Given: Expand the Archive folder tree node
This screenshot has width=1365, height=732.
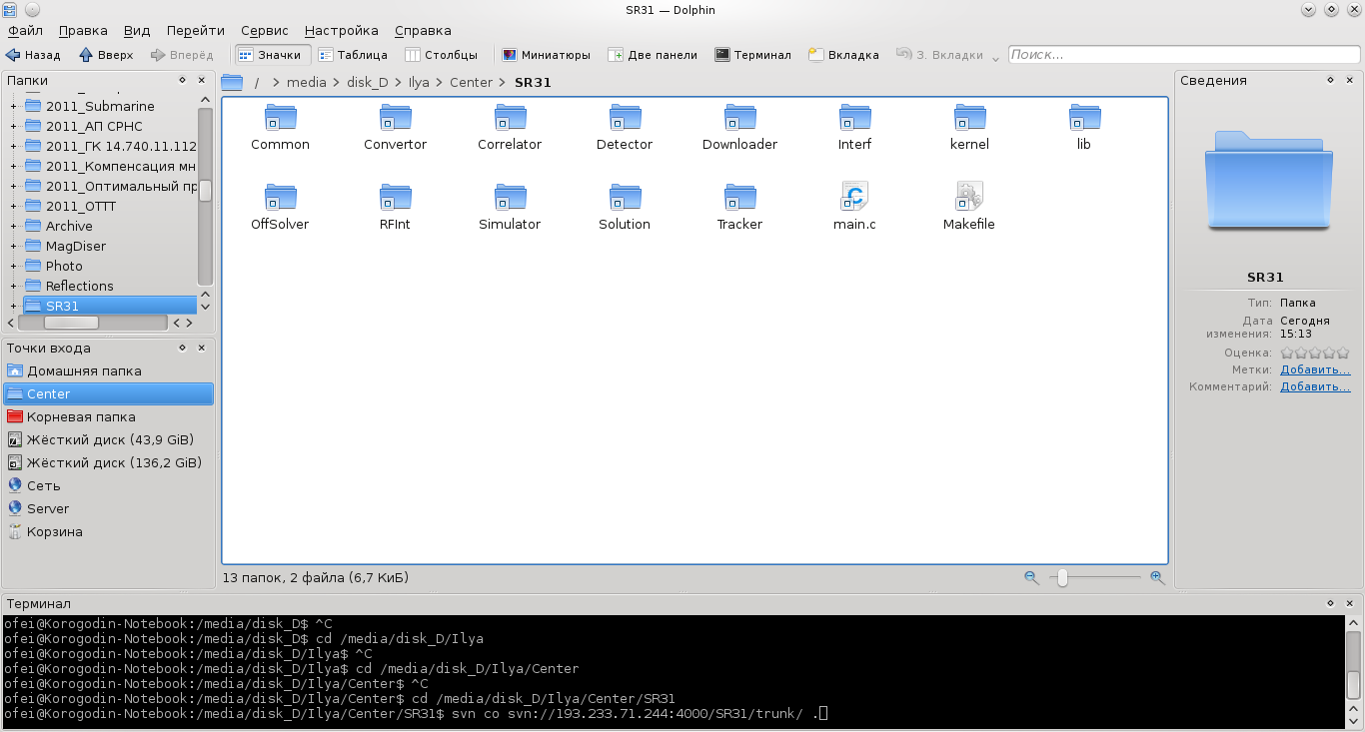Looking at the screenshot, I should [x=13, y=227].
